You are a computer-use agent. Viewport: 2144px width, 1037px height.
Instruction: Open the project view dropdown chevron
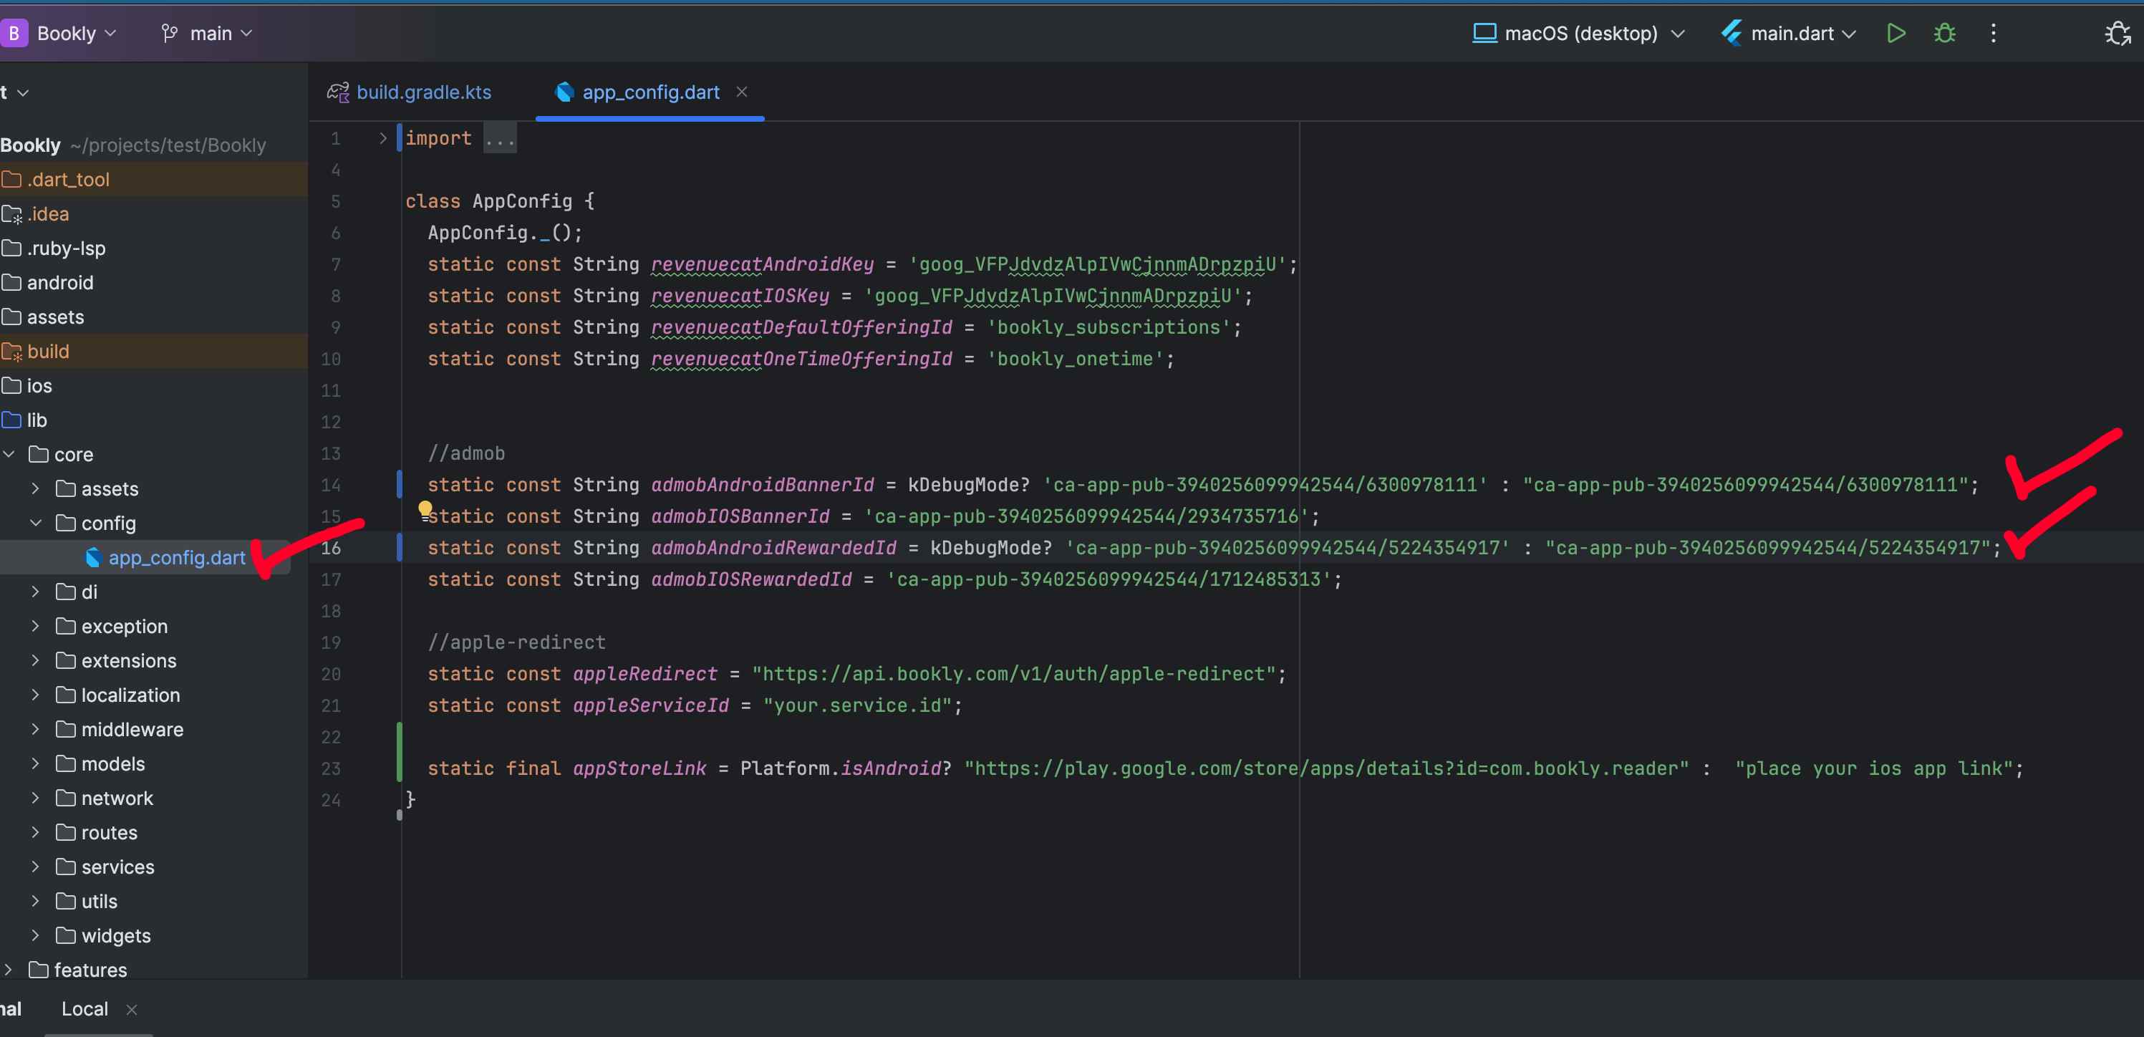[24, 93]
